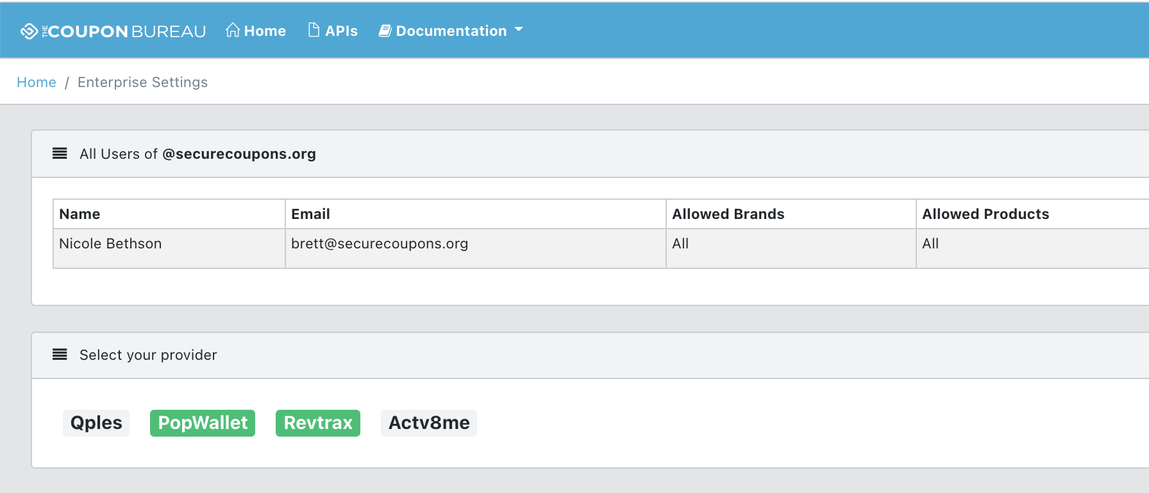
Task: Click the brett@securecoupons.org email cell
Action: [x=476, y=248]
